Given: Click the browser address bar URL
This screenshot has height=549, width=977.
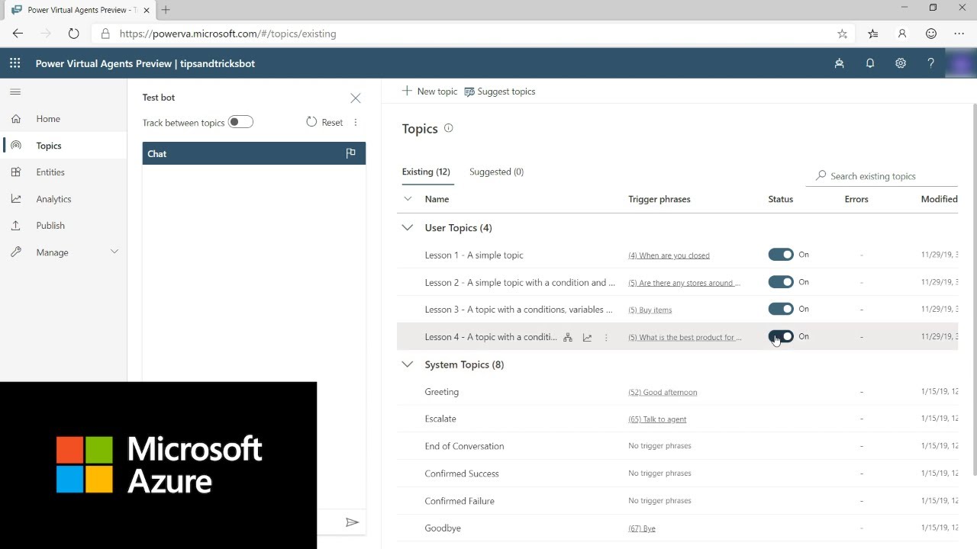Looking at the screenshot, I should pos(227,34).
